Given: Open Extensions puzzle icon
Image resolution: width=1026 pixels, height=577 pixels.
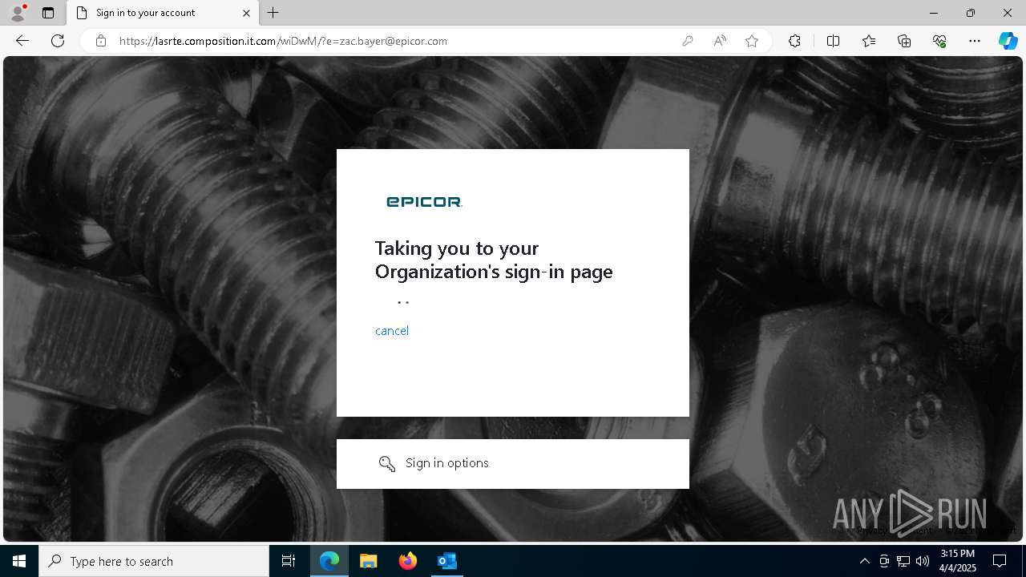Looking at the screenshot, I should click(x=794, y=41).
